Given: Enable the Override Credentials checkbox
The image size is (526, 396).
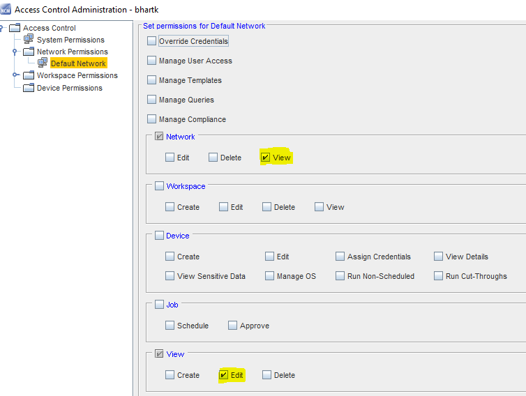Looking at the screenshot, I should point(152,41).
